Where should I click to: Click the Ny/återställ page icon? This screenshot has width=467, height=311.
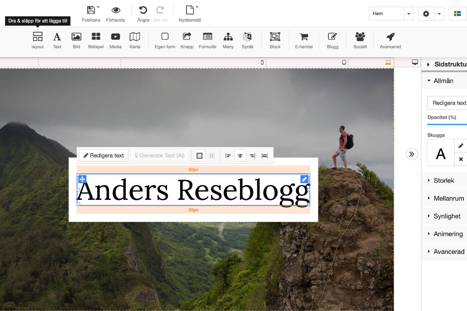click(190, 10)
